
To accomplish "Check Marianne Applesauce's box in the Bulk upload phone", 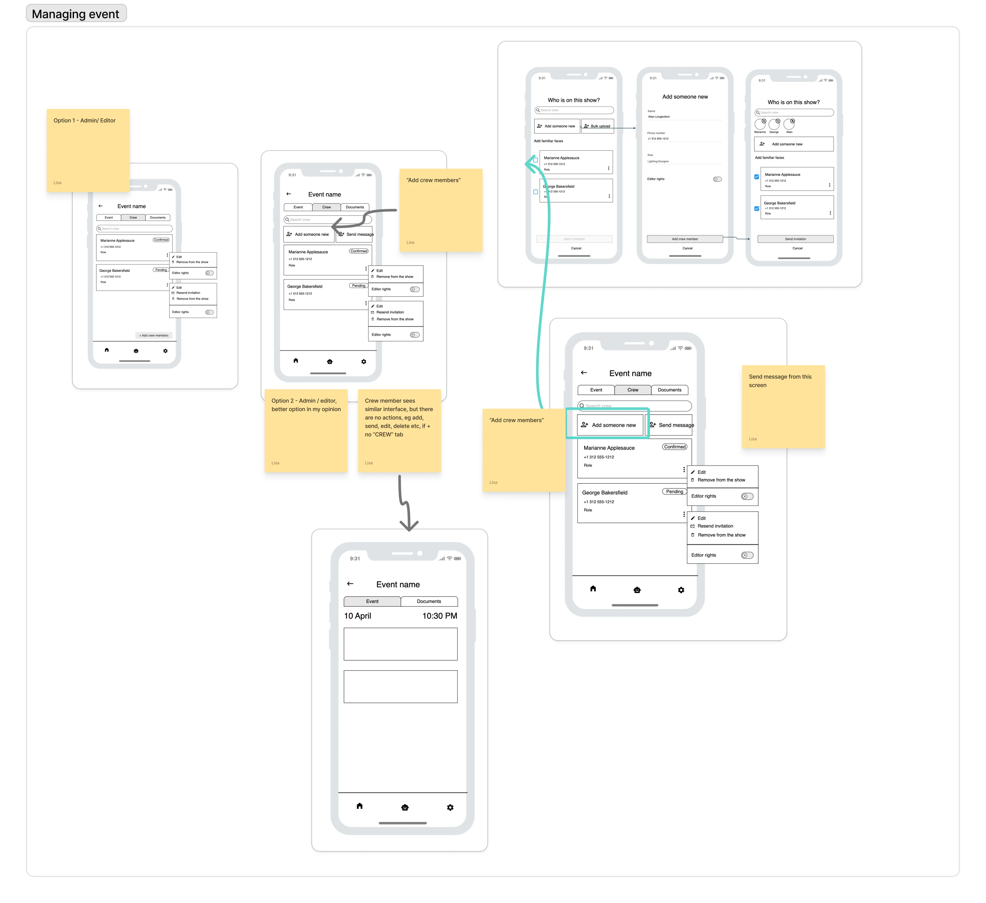I will click(535, 161).
